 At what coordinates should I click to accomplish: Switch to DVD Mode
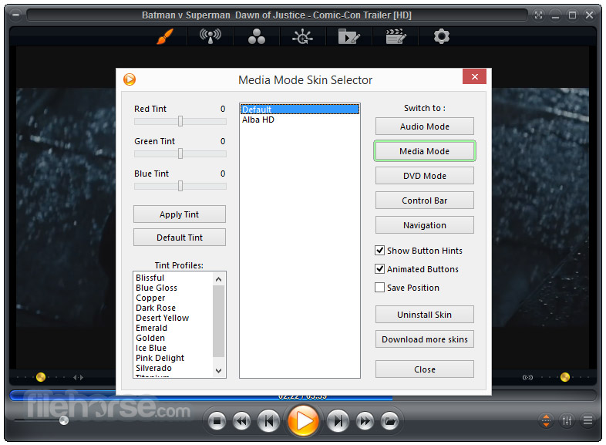coord(424,176)
